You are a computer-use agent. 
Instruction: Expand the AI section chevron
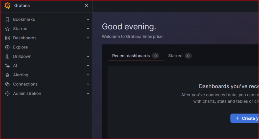tap(88, 66)
